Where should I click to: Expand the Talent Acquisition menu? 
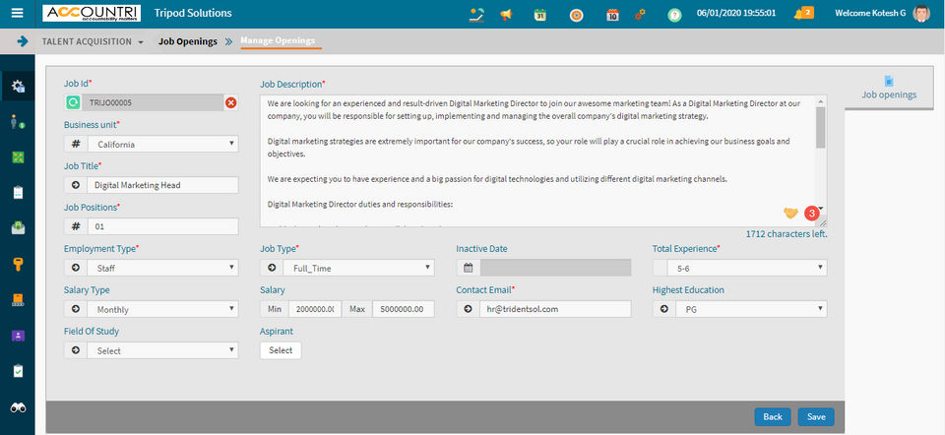[x=93, y=41]
